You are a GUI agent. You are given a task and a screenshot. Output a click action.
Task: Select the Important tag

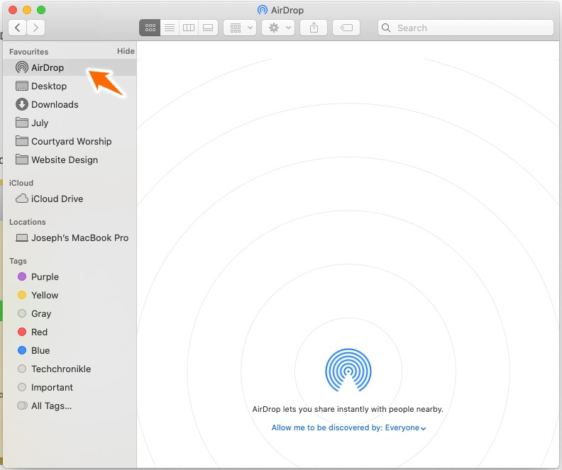(70, 387)
